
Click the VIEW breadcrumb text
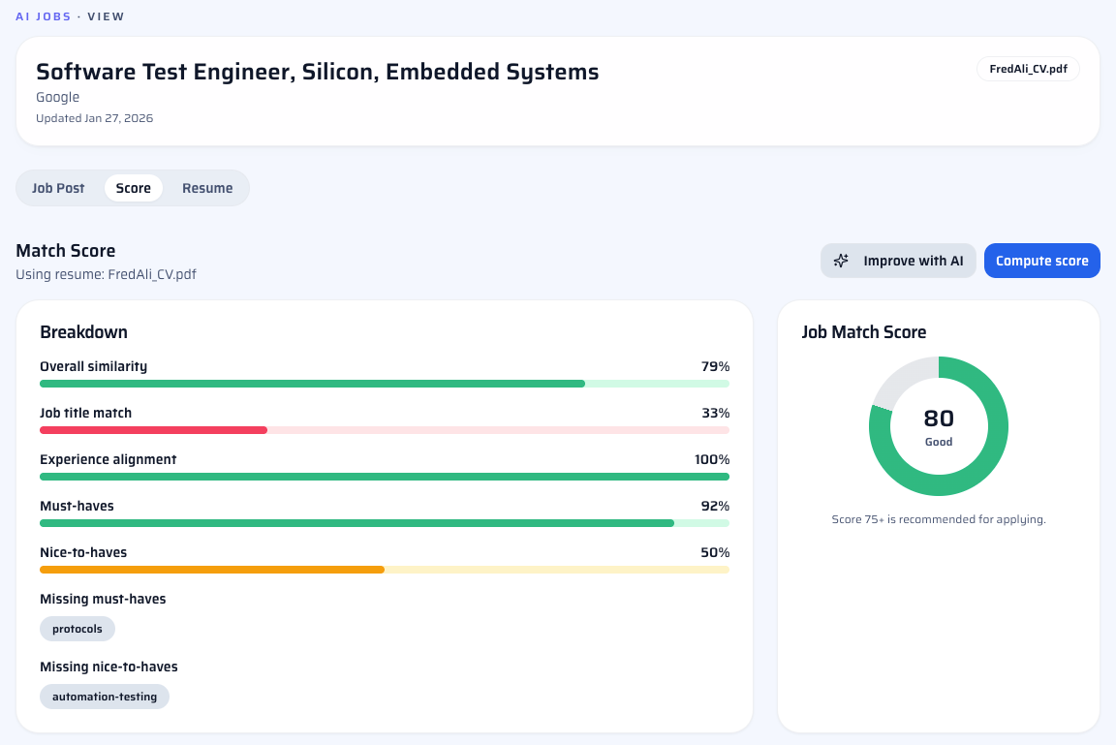pyautogui.click(x=106, y=16)
